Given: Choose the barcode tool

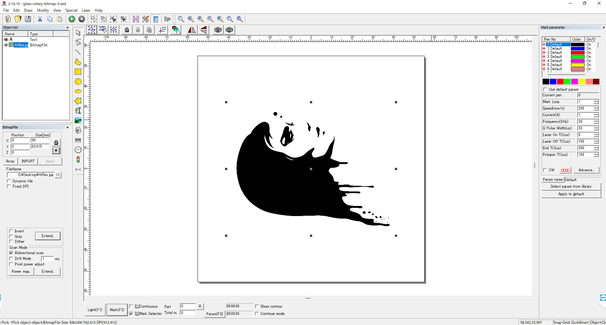Looking at the screenshot, I should point(78,140).
